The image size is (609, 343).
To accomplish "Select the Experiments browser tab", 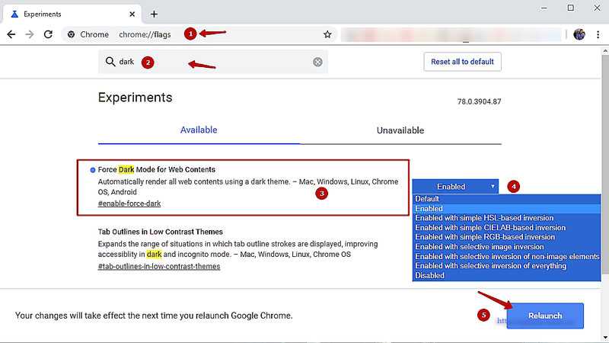I will [72, 14].
